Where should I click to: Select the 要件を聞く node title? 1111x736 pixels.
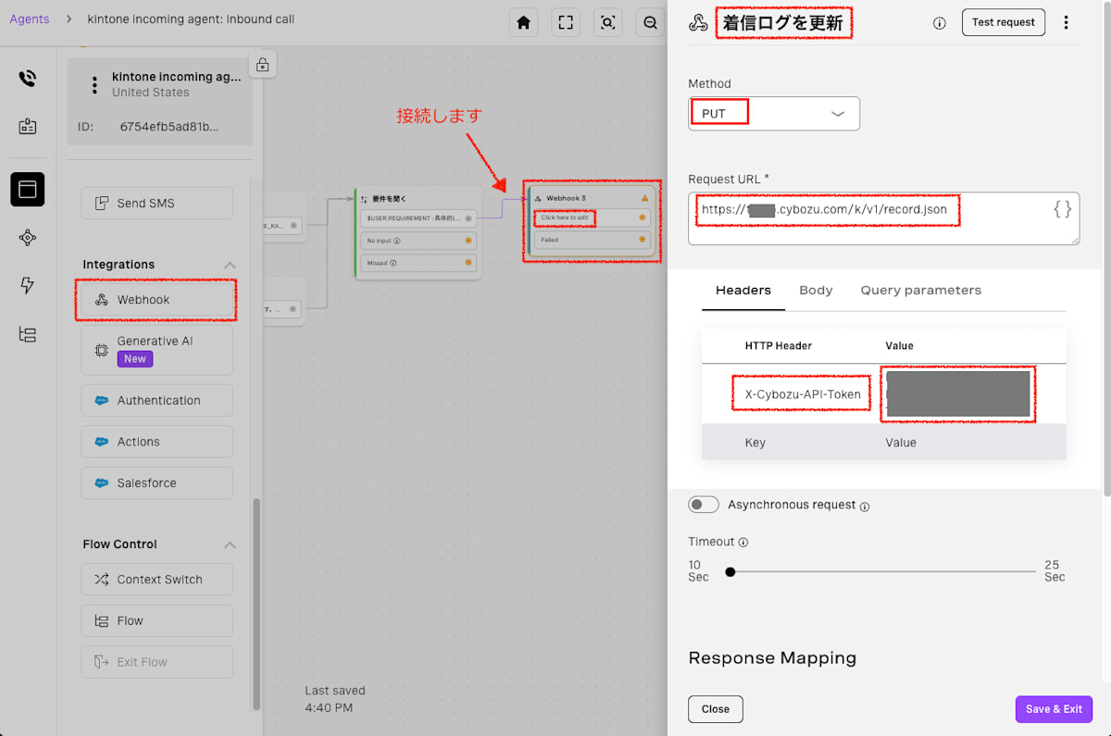pos(389,199)
